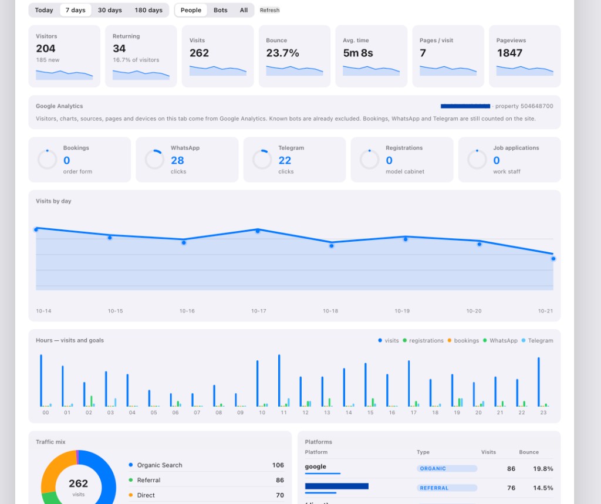Sort Platforms by Bounce column header
The image size is (601, 504).
click(529, 452)
